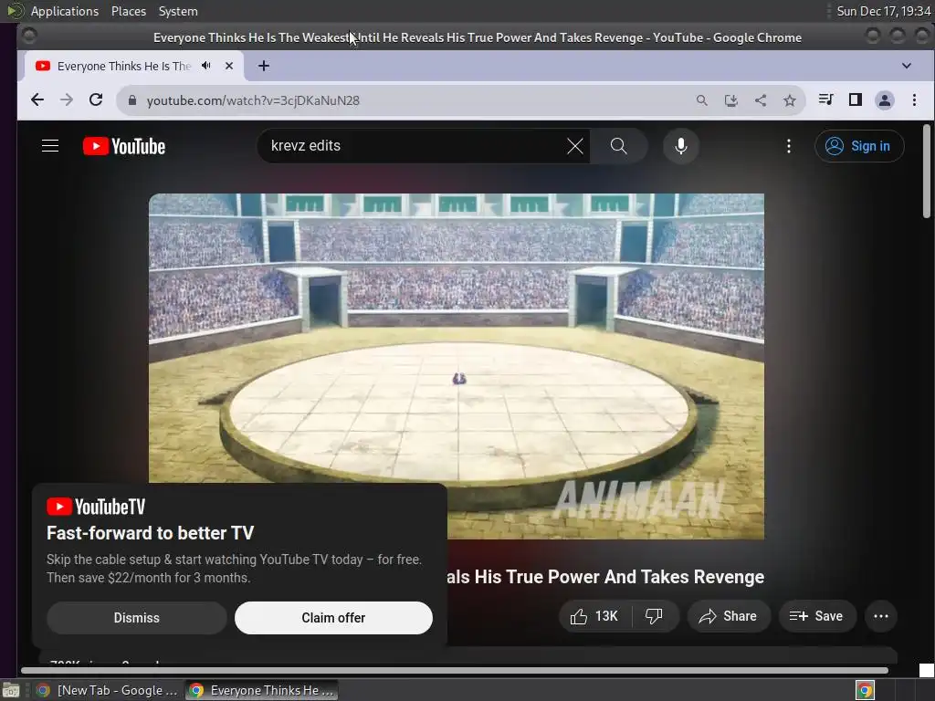Toggle Chrome side panel
The image size is (935, 701).
[x=855, y=99]
